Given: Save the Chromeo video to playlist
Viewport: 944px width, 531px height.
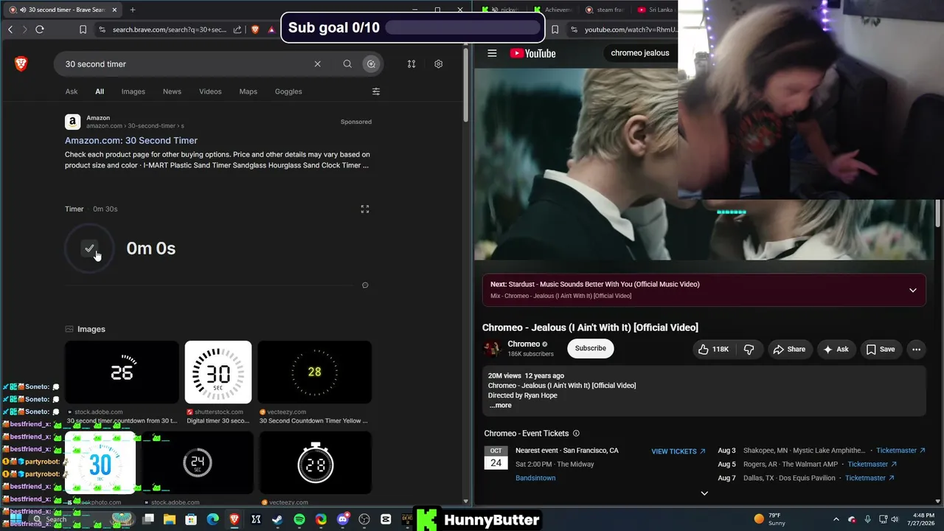Looking at the screenshot, I should click(x=880, y=349).
